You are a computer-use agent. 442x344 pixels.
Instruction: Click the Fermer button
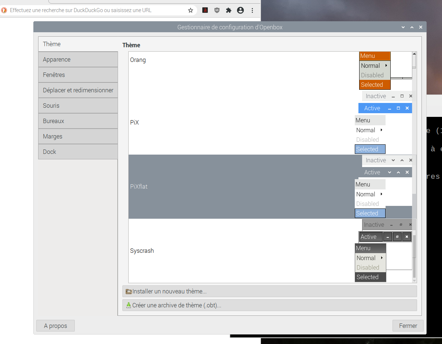click(408, 326)
